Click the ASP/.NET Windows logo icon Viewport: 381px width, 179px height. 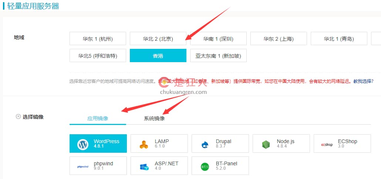click(144, 166)
